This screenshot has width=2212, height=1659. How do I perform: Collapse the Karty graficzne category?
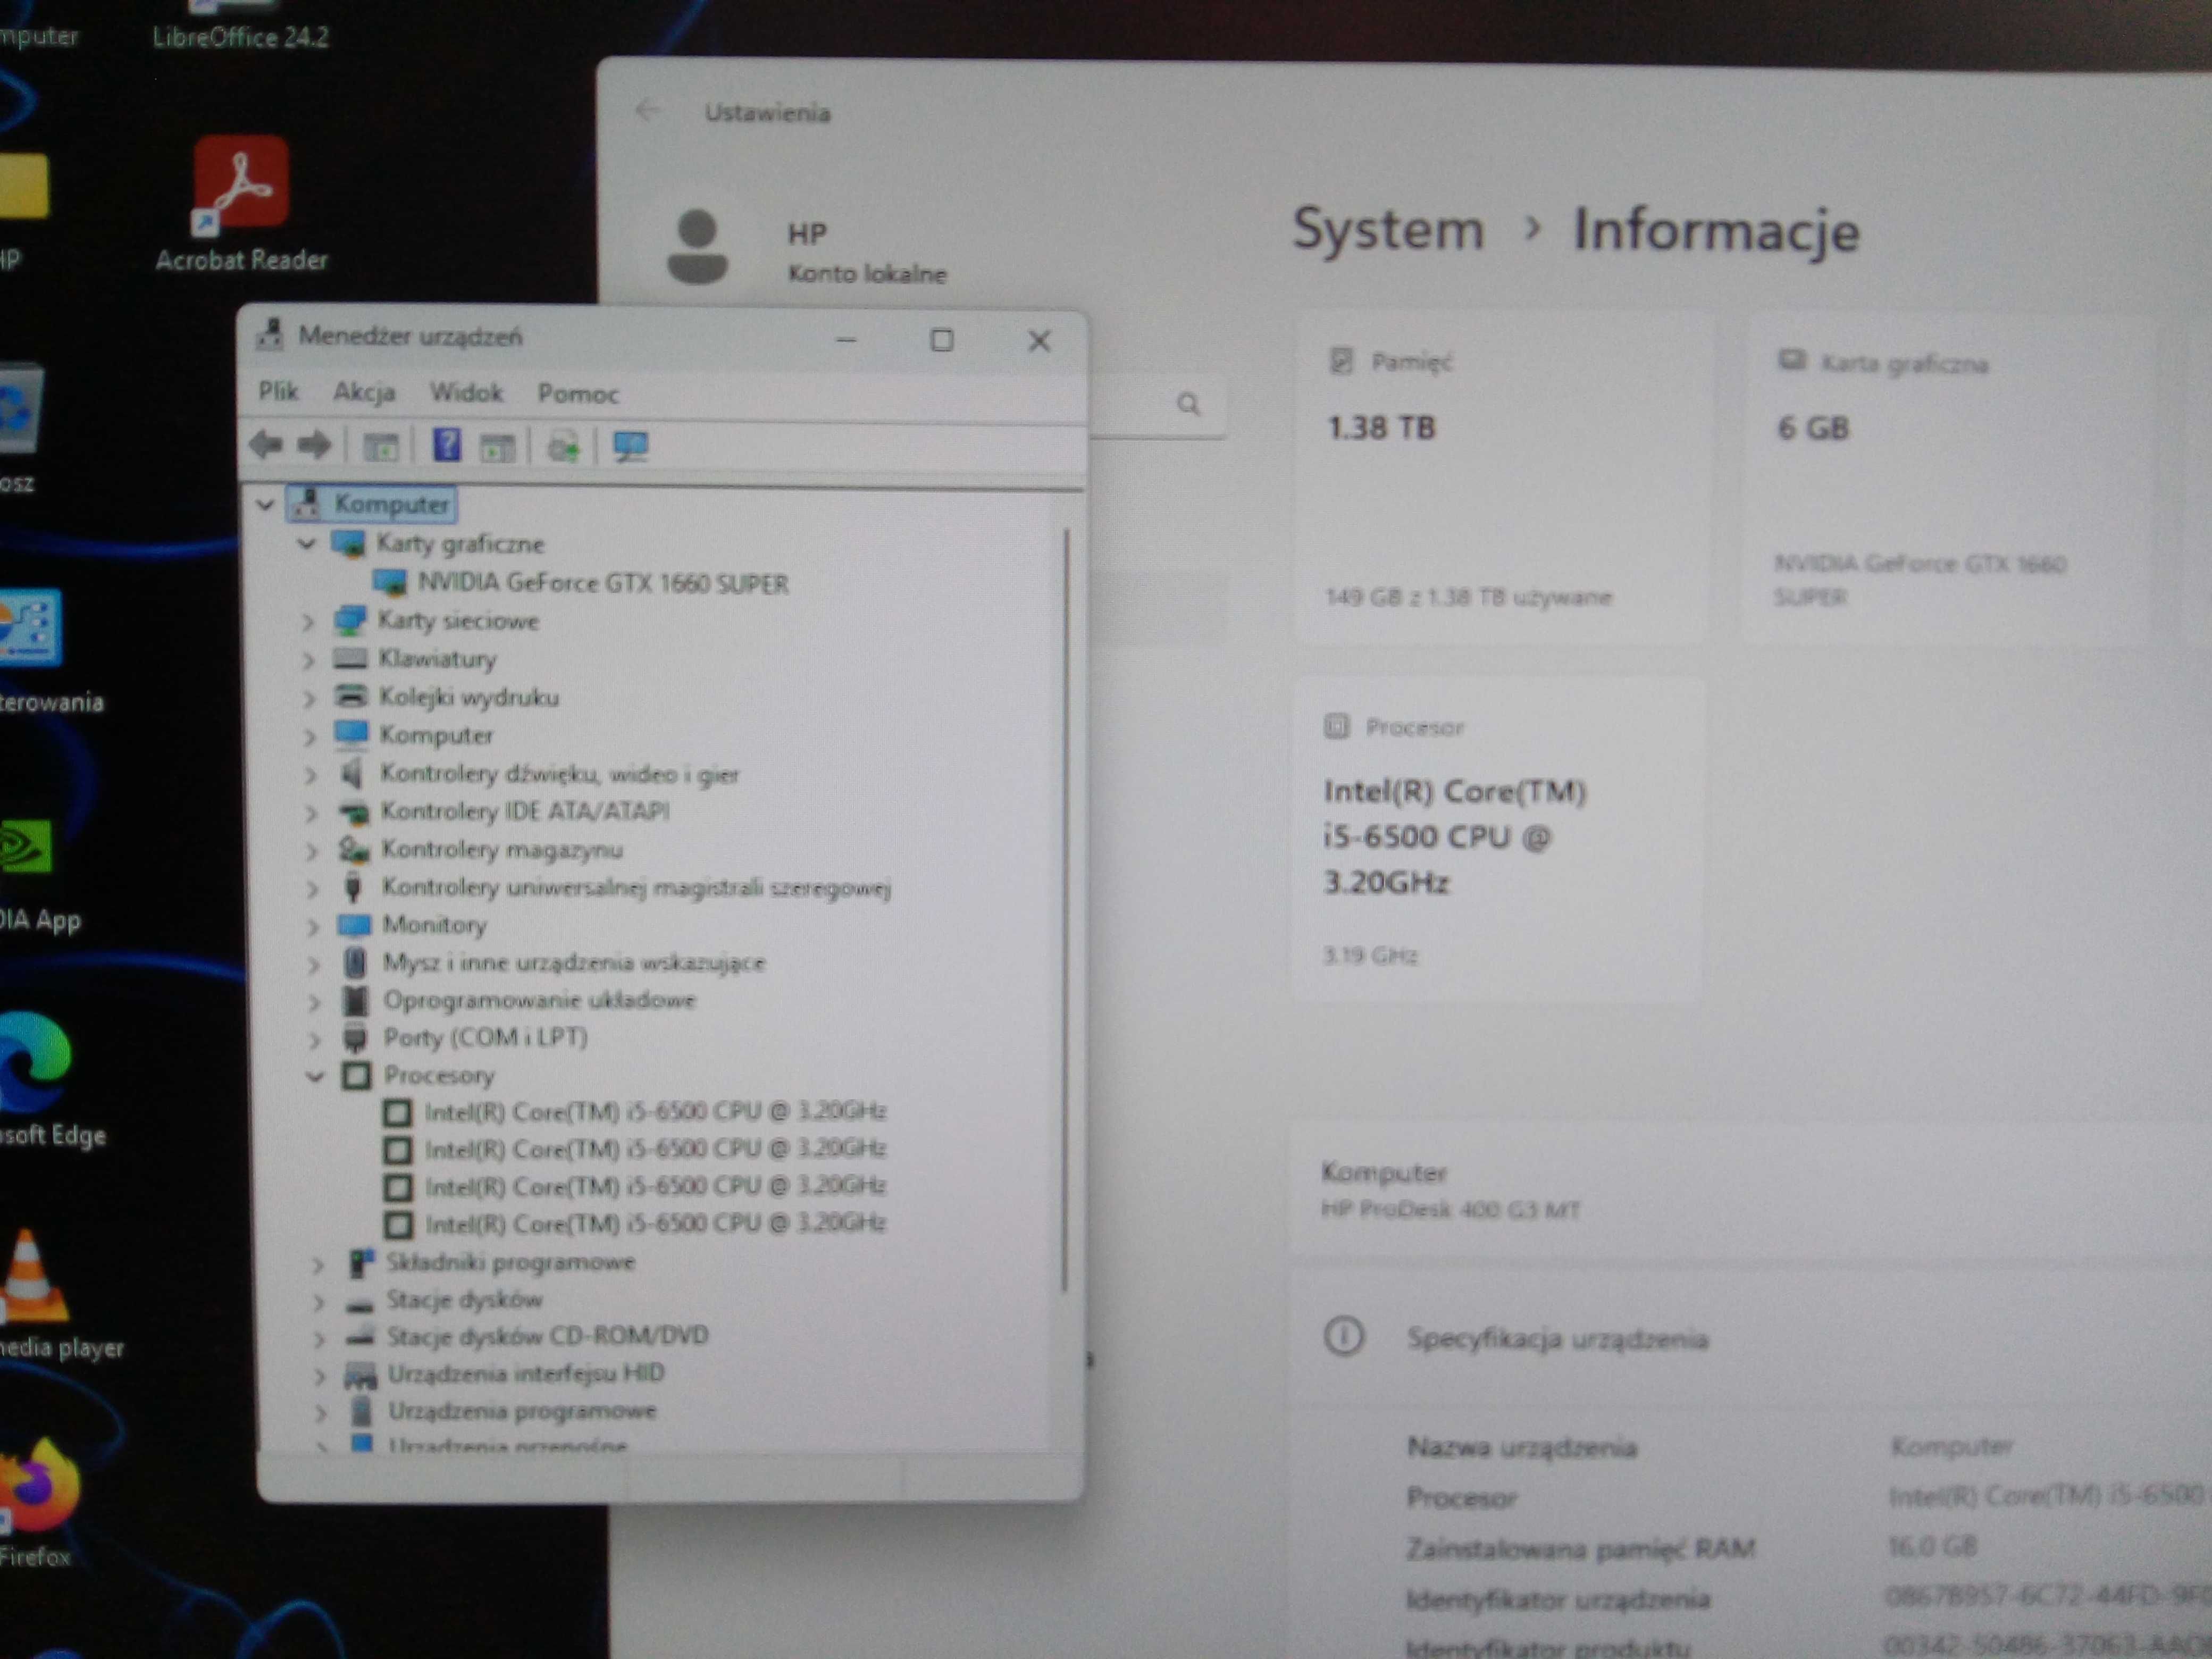306,543
